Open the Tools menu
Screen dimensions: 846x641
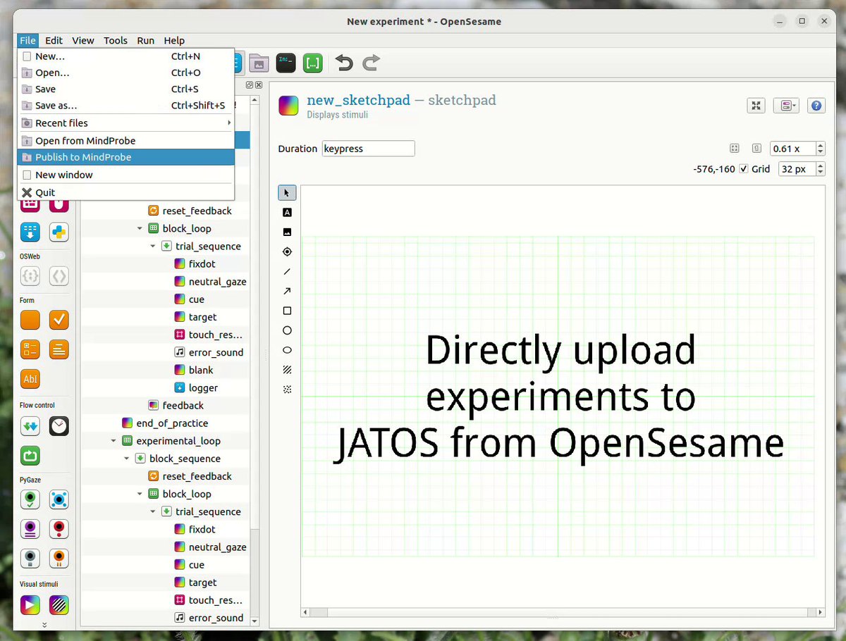116,40
